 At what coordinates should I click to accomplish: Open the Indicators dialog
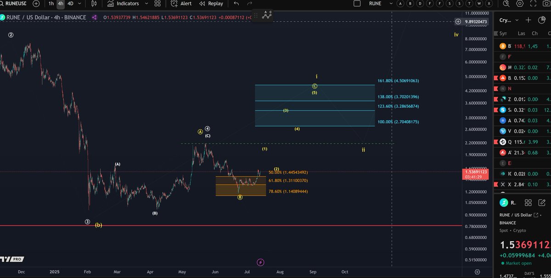[123, 3]
